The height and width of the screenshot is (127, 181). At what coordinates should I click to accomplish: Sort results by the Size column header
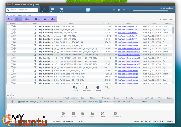[109, 23]
